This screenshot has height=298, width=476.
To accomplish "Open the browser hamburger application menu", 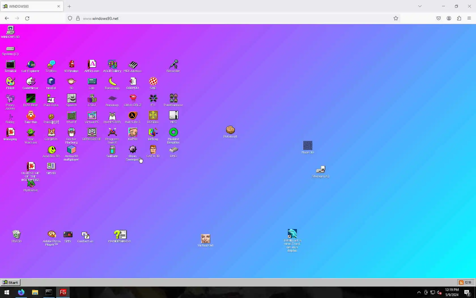I will 469,18.
